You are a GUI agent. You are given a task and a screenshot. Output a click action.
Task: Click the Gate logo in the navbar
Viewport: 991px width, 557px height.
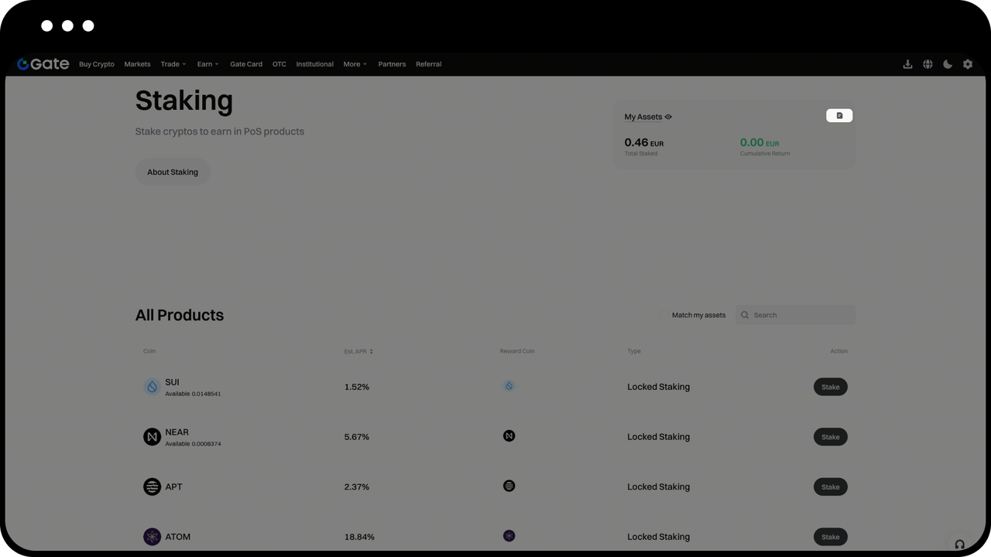[43, 64]
